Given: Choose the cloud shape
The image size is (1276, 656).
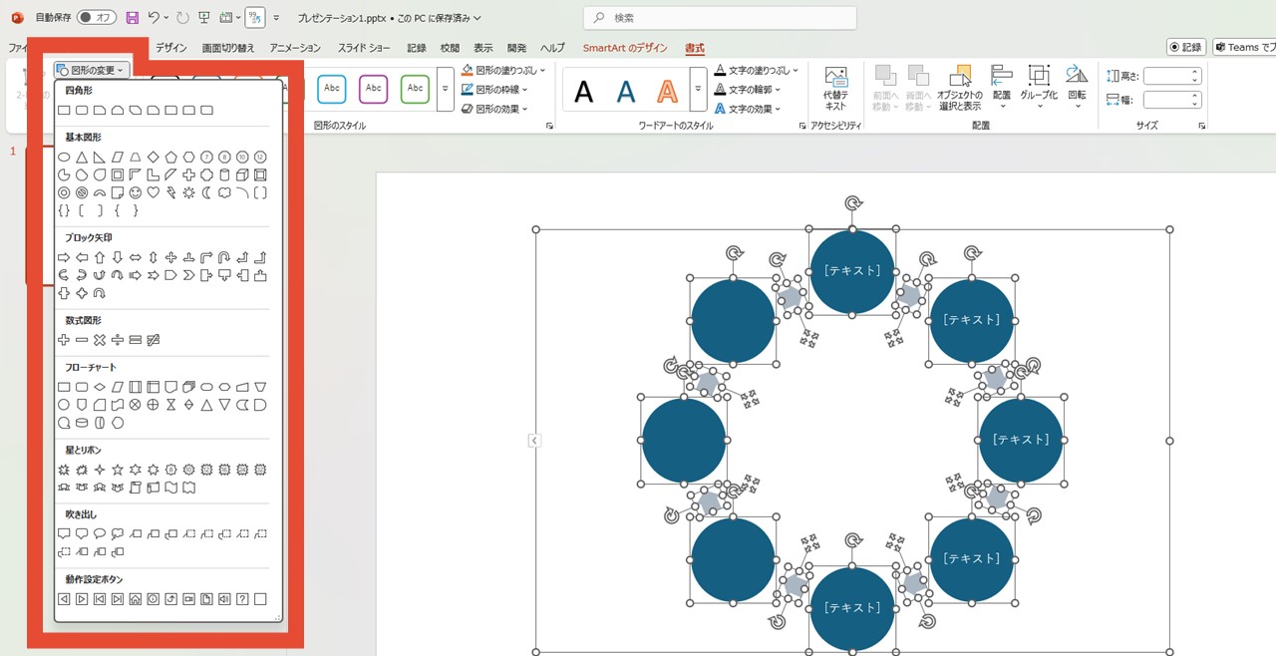Looking at the screenshot, I should [x=224, y=192].
